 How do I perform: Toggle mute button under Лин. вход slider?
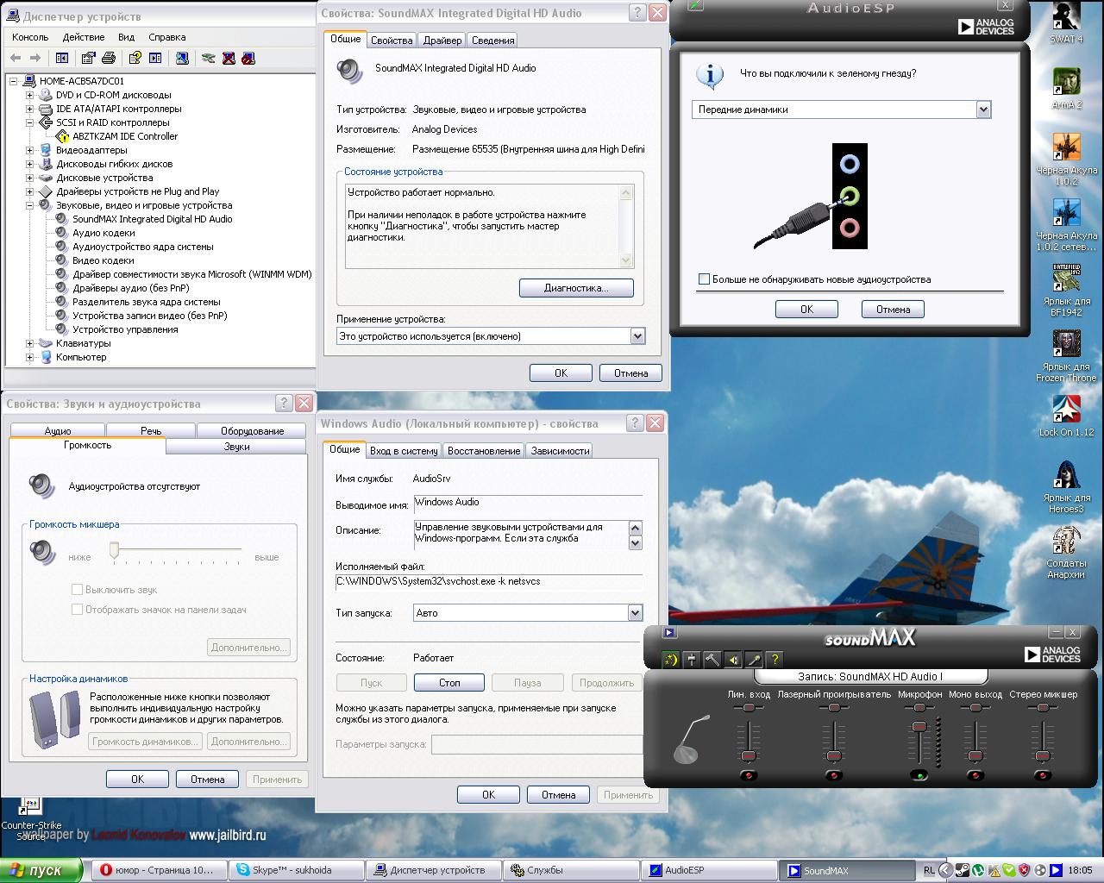point(748,775)
